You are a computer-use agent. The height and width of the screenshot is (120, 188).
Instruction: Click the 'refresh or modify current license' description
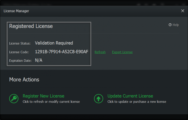(51, 102)
